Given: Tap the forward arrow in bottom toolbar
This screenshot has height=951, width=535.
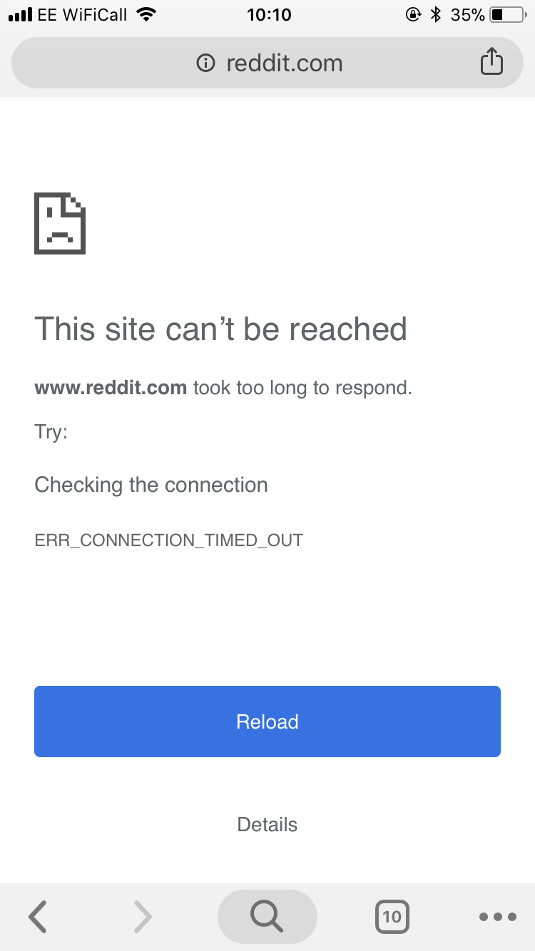Looking at the screenshot, I should 143,916.
